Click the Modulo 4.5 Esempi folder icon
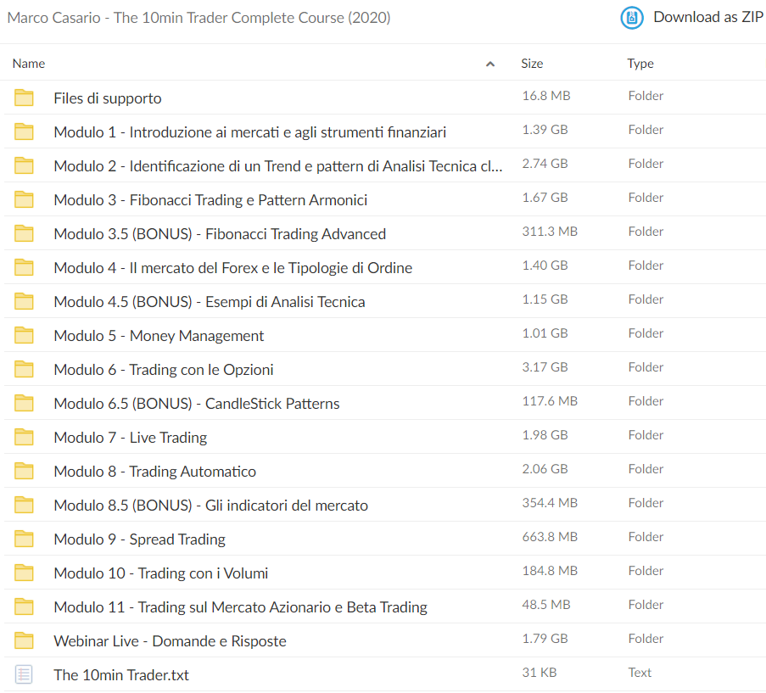Screen dimensions: 766x693 [24, 301]
